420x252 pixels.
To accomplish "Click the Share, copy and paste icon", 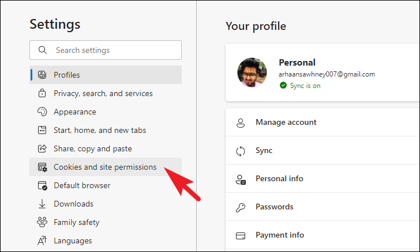I will tap(42, 148).
